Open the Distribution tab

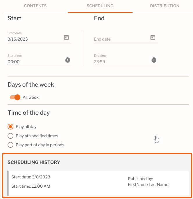[x=165, y=6]
